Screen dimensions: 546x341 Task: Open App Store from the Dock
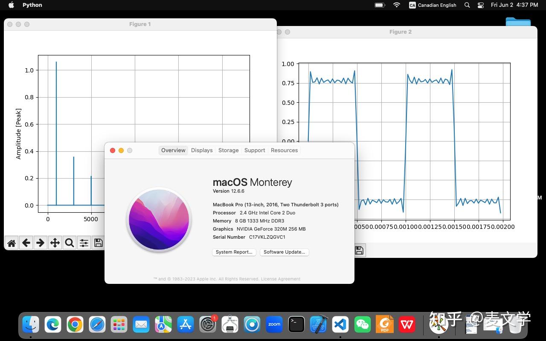tap(186, 325)
